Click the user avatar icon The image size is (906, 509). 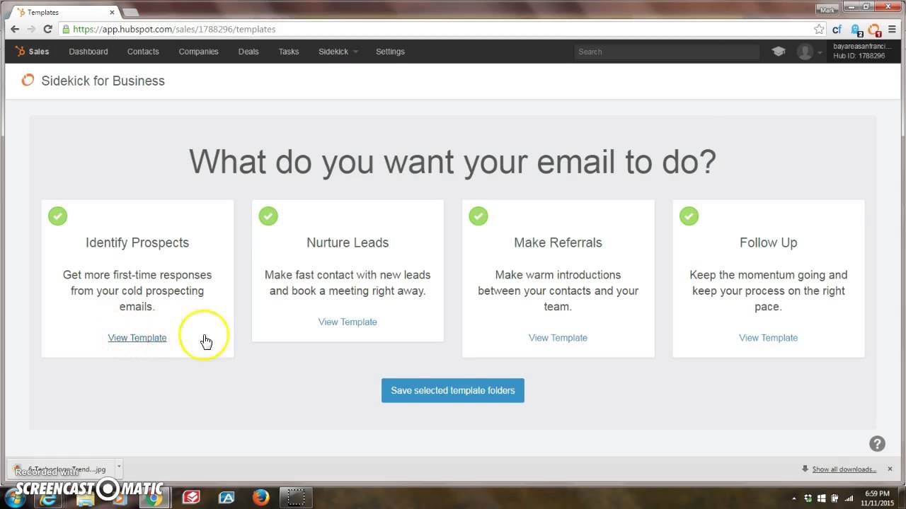[x=805, y=52]
